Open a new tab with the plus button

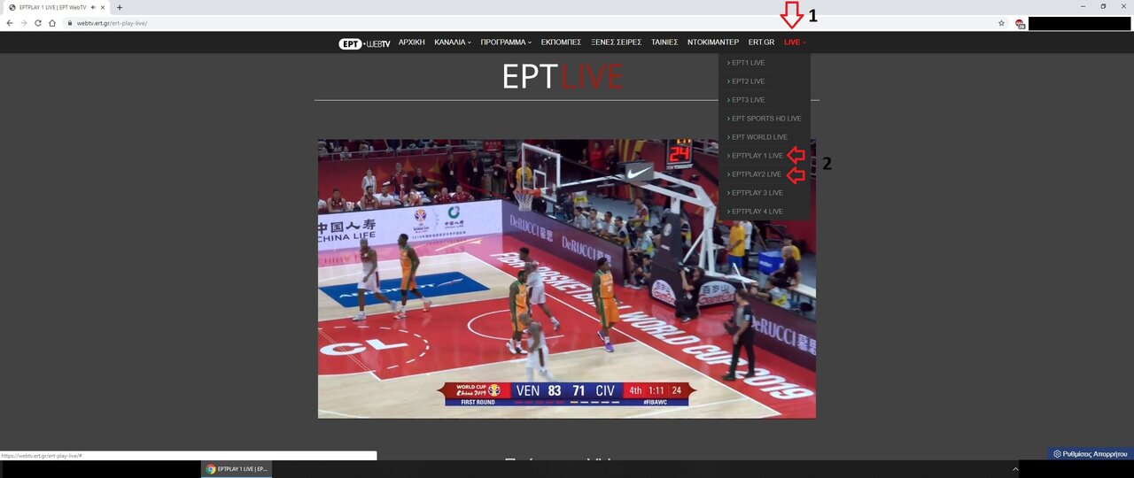tap(120, 7)
